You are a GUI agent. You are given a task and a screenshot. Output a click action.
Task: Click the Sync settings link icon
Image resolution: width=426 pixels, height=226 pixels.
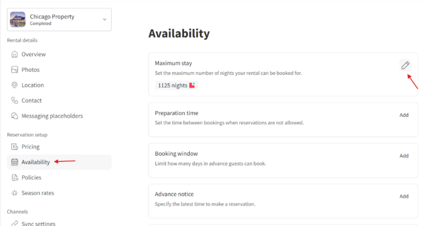[x=15, y=223]
